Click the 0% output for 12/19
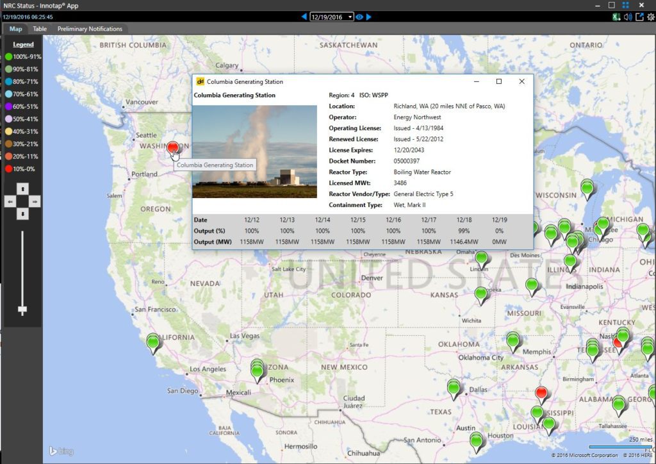656x464 pixels. pyautogui.click(x=499, y=231)
